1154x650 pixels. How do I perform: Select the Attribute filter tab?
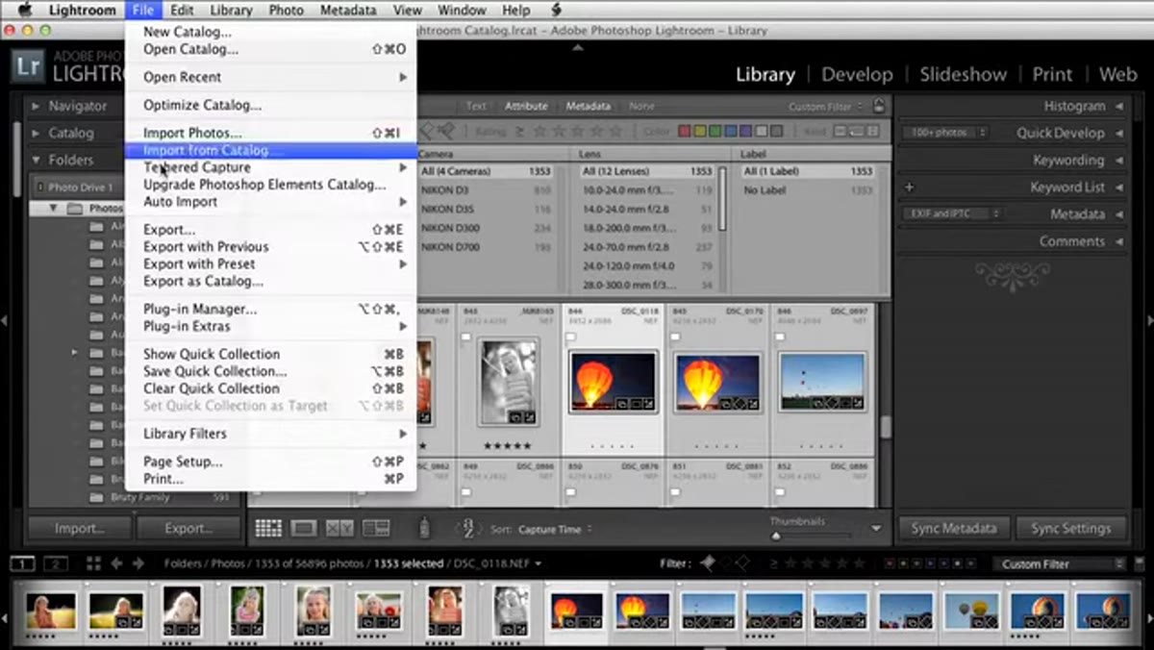click(x=526, y=107)
